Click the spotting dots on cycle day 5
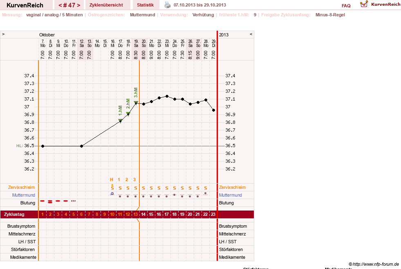The width and height of the screenshot is (401, 269). click(x=74, y=201)
